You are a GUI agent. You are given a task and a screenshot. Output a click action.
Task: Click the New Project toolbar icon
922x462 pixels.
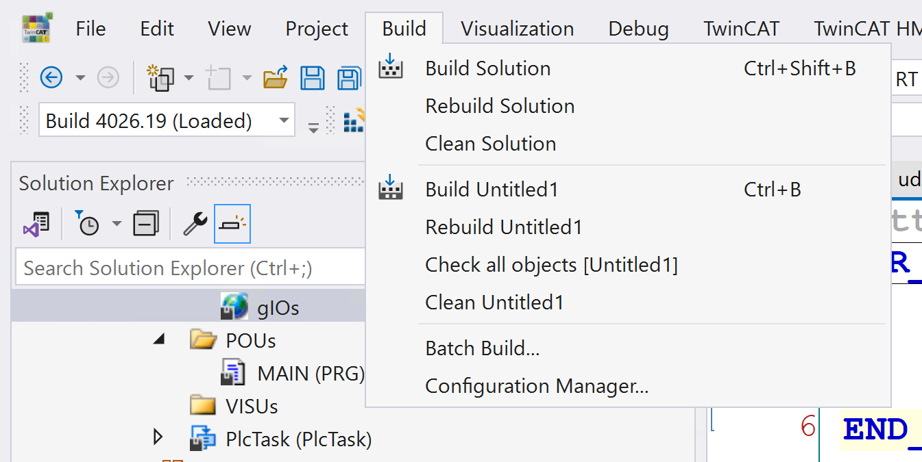162,77
